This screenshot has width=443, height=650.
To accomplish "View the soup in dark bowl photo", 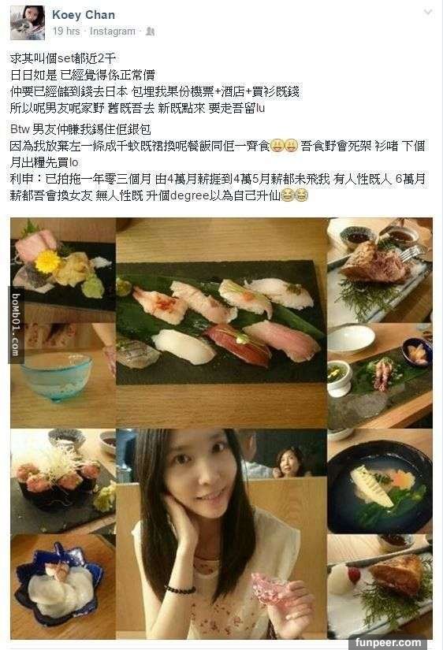I will click(379, 481).
